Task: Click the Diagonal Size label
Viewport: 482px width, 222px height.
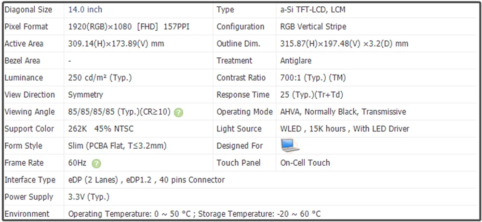Action: pos(28,10)
